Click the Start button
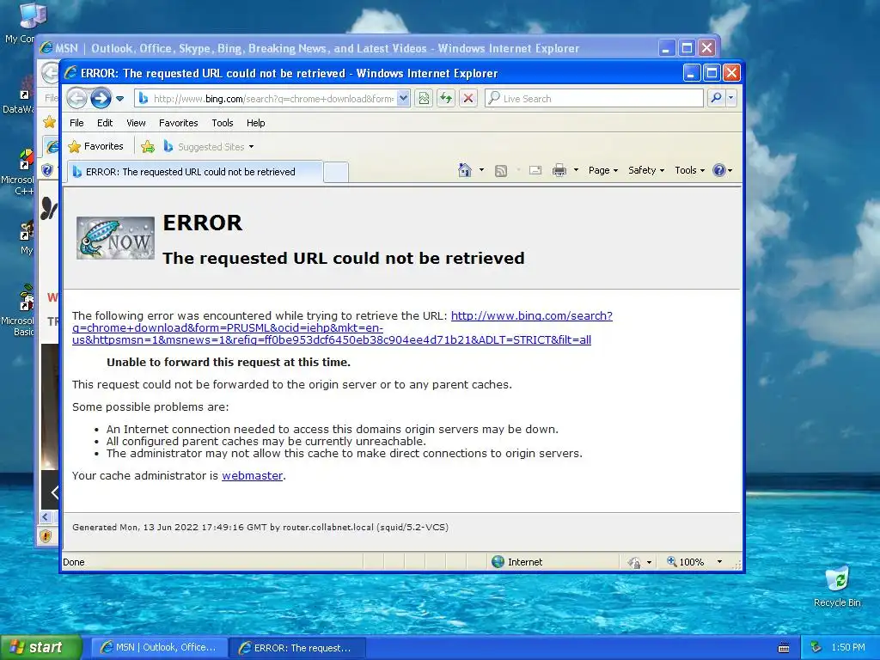Viewport: 880px width, 660px height. click(41, 647)
